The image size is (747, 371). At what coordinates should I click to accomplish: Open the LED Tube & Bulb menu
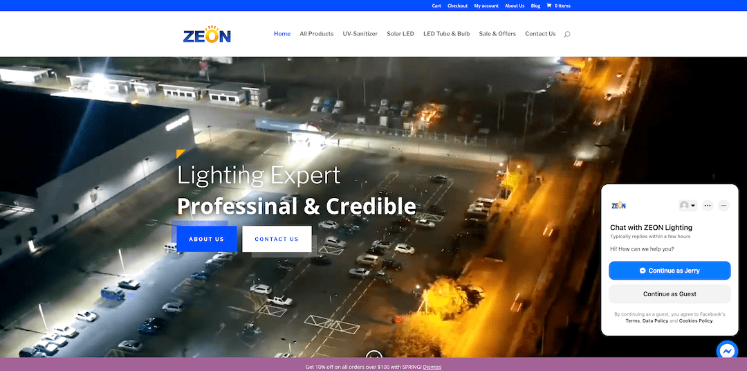coord(446,34)
